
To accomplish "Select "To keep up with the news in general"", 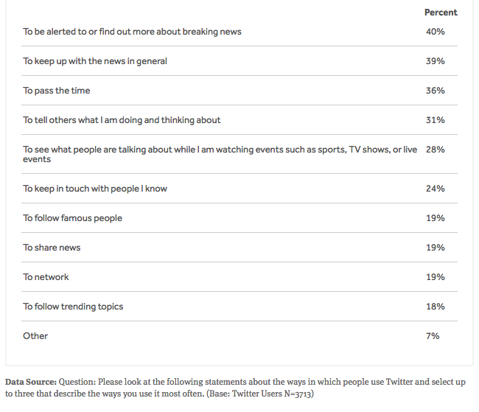I will (95, 61).
